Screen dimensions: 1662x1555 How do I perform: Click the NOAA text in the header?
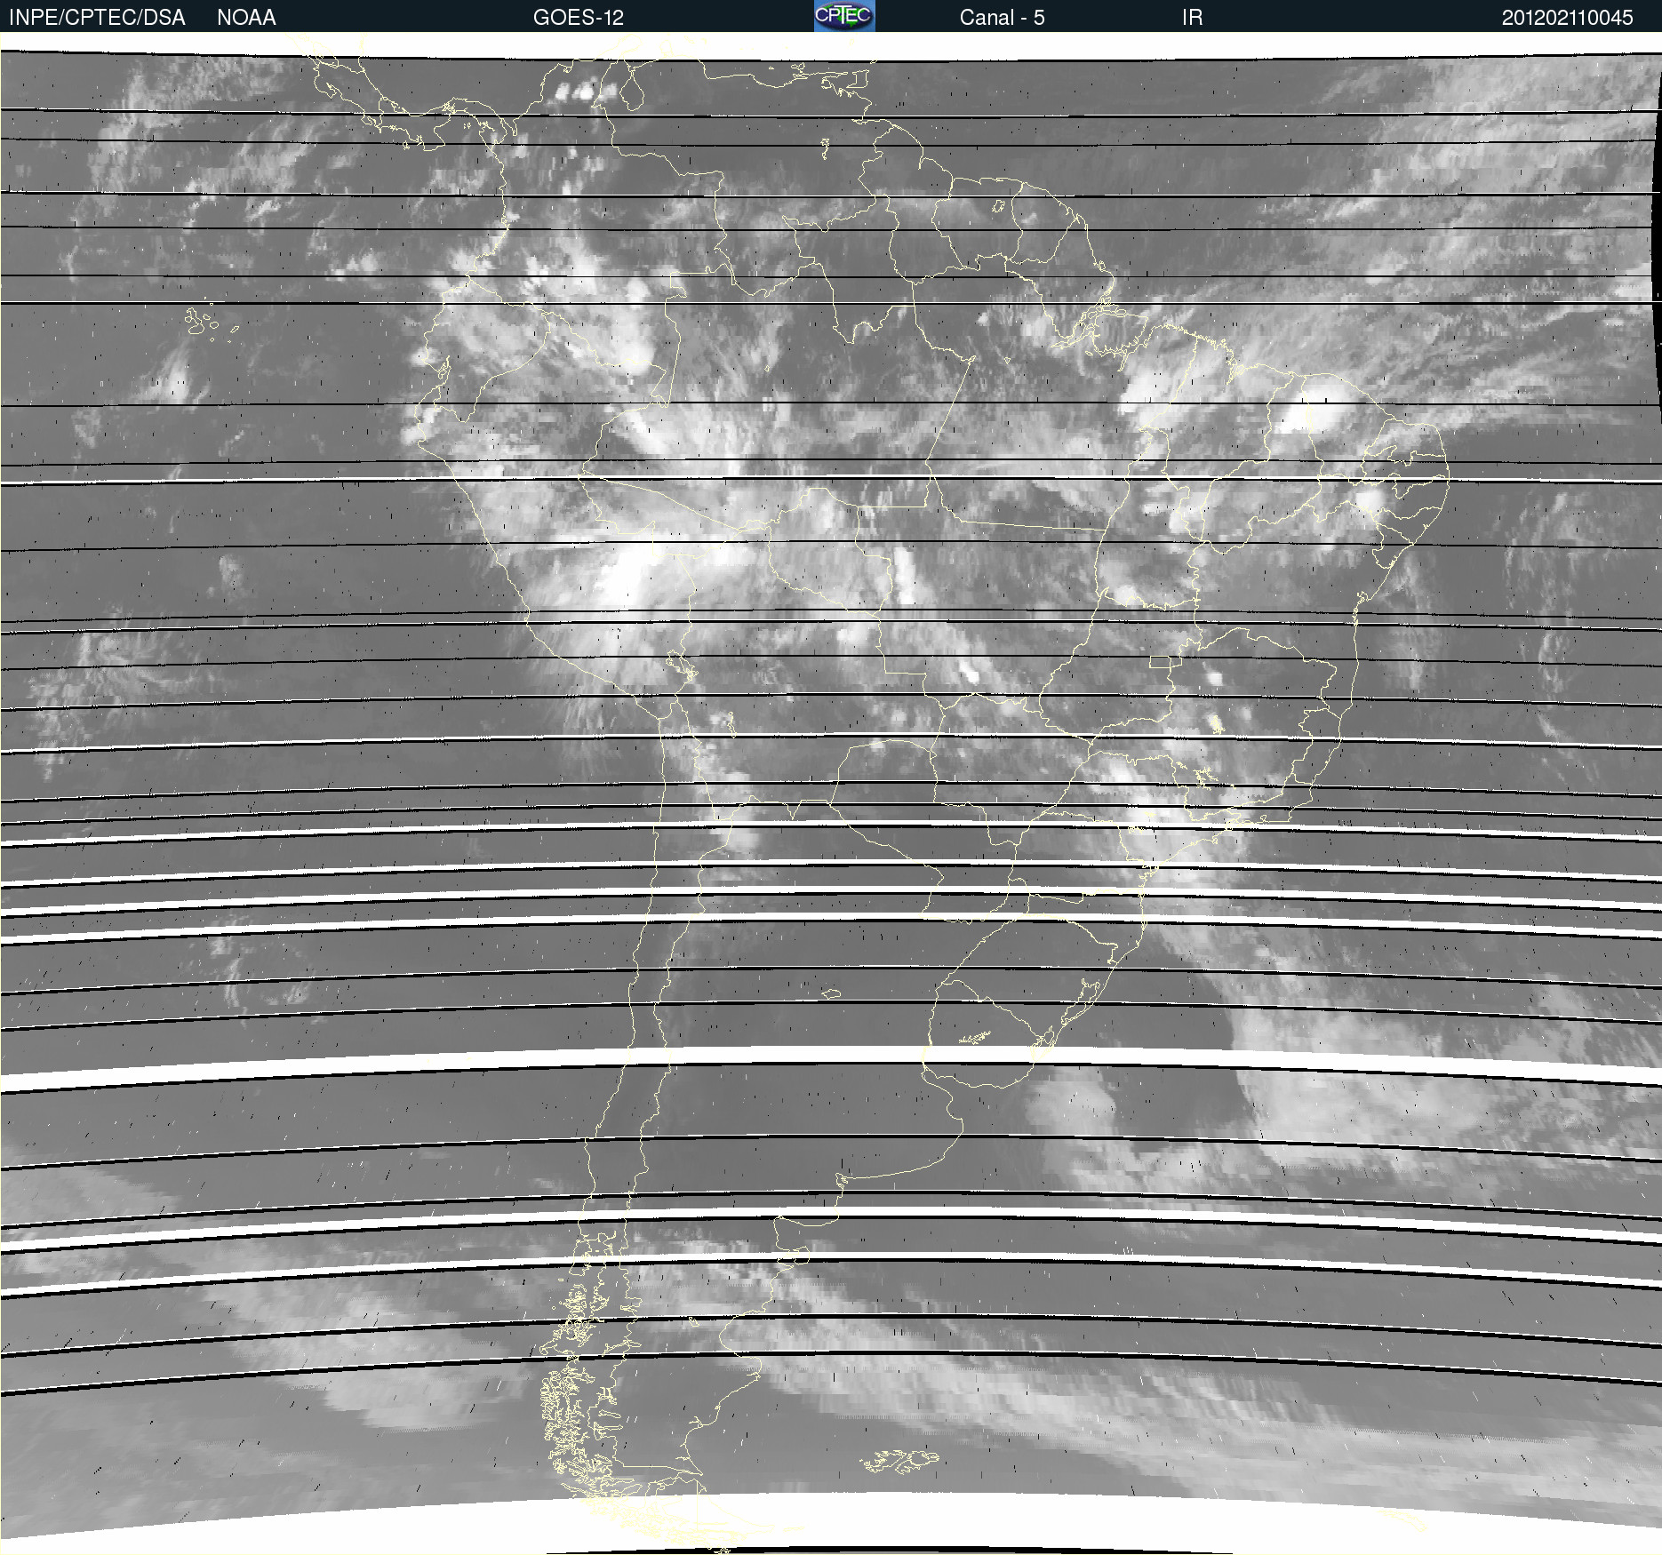(246, 18)
